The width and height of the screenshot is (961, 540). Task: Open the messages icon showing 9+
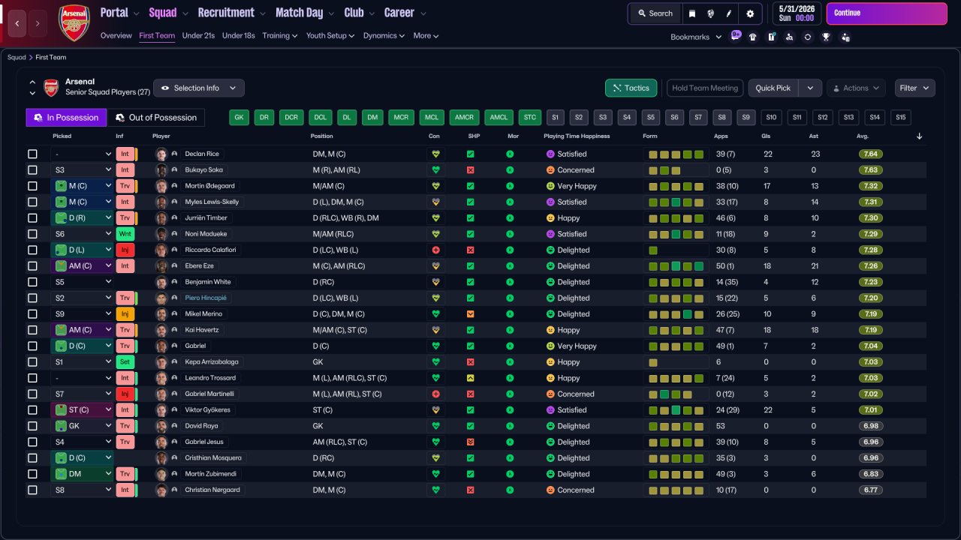pos(735,36)
